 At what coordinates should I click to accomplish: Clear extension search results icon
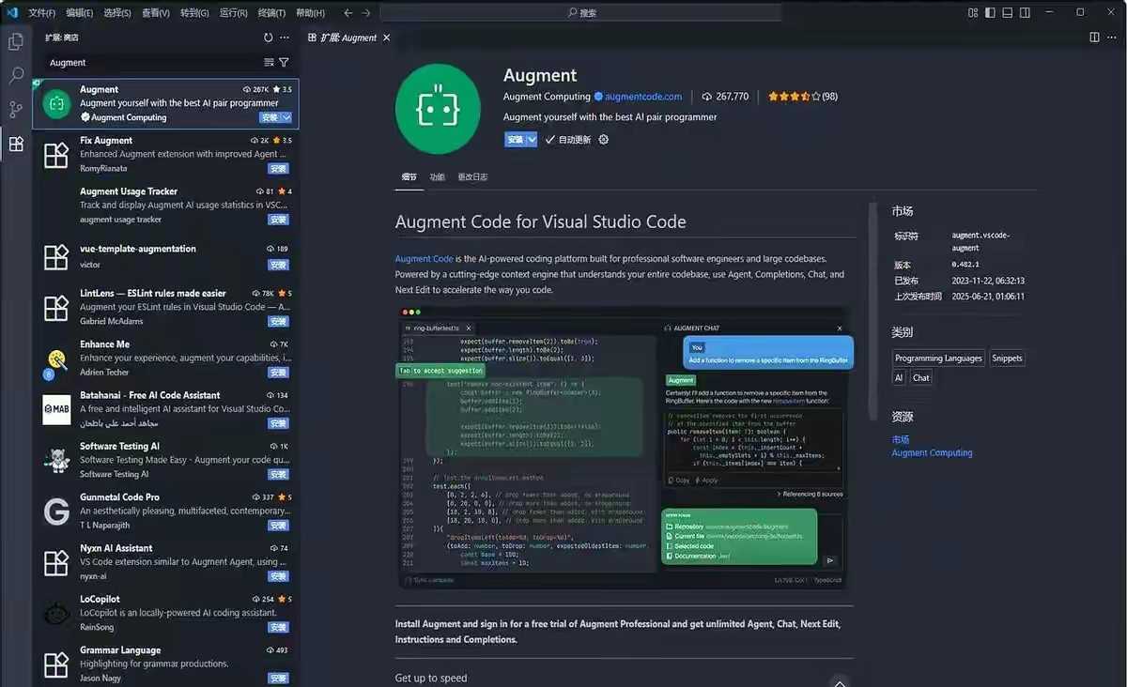pos(269,63)
